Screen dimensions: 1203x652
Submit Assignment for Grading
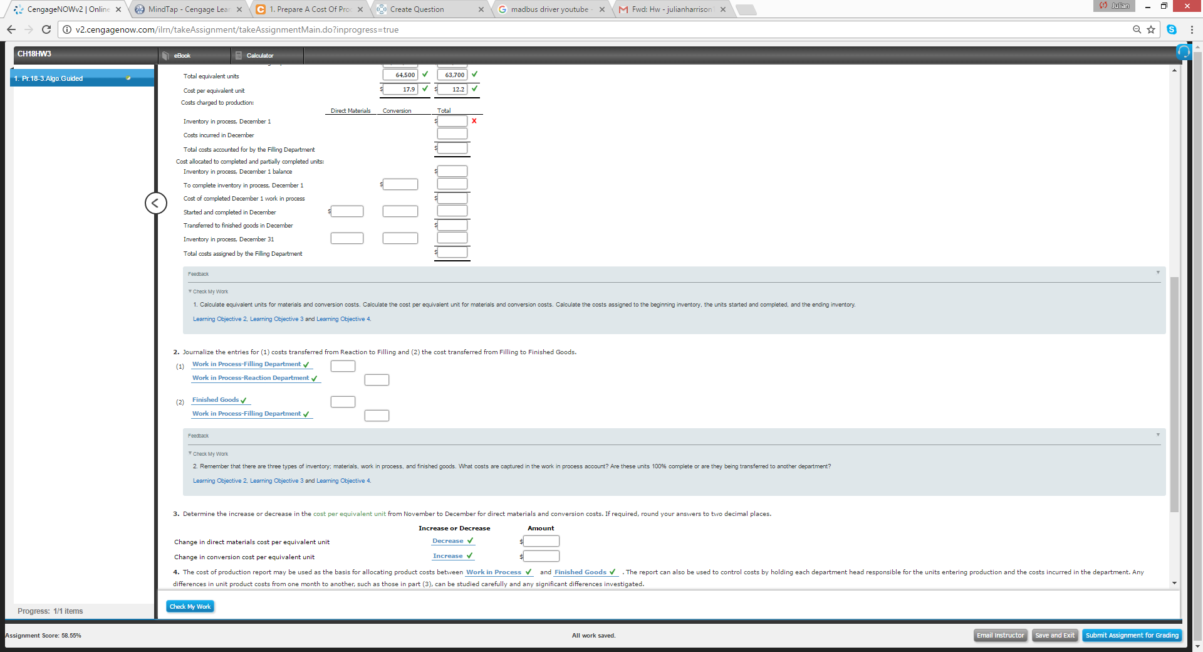coord(1132,635)
